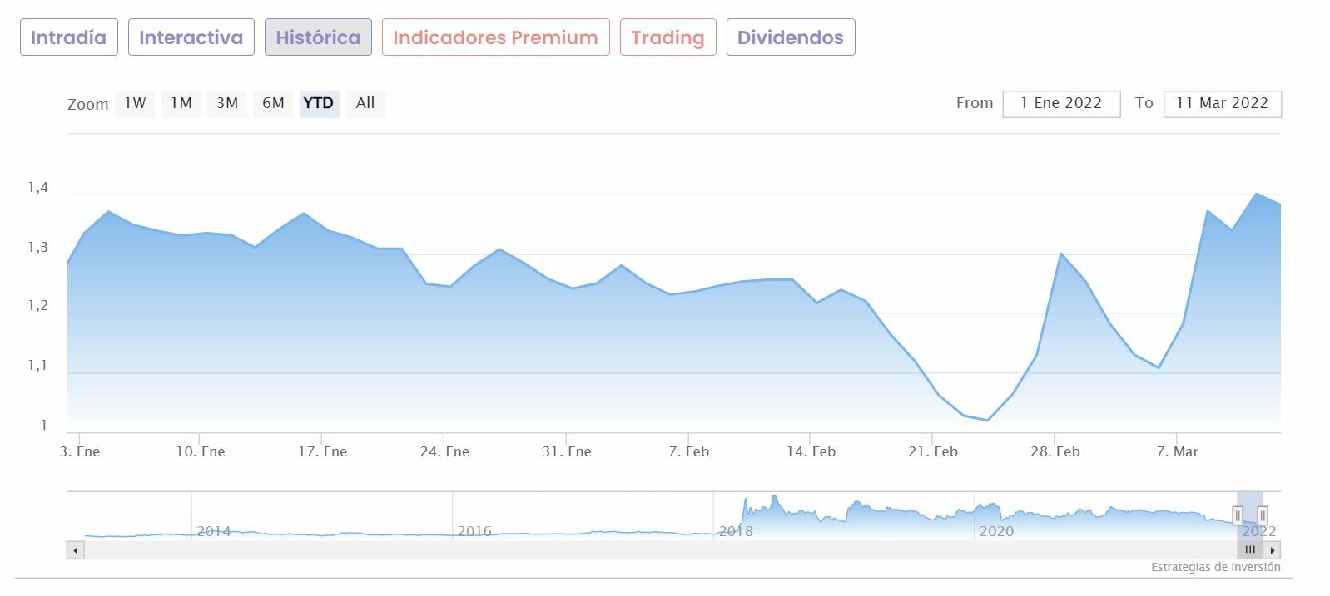Select the Histórica tab

tap(318, 37)
